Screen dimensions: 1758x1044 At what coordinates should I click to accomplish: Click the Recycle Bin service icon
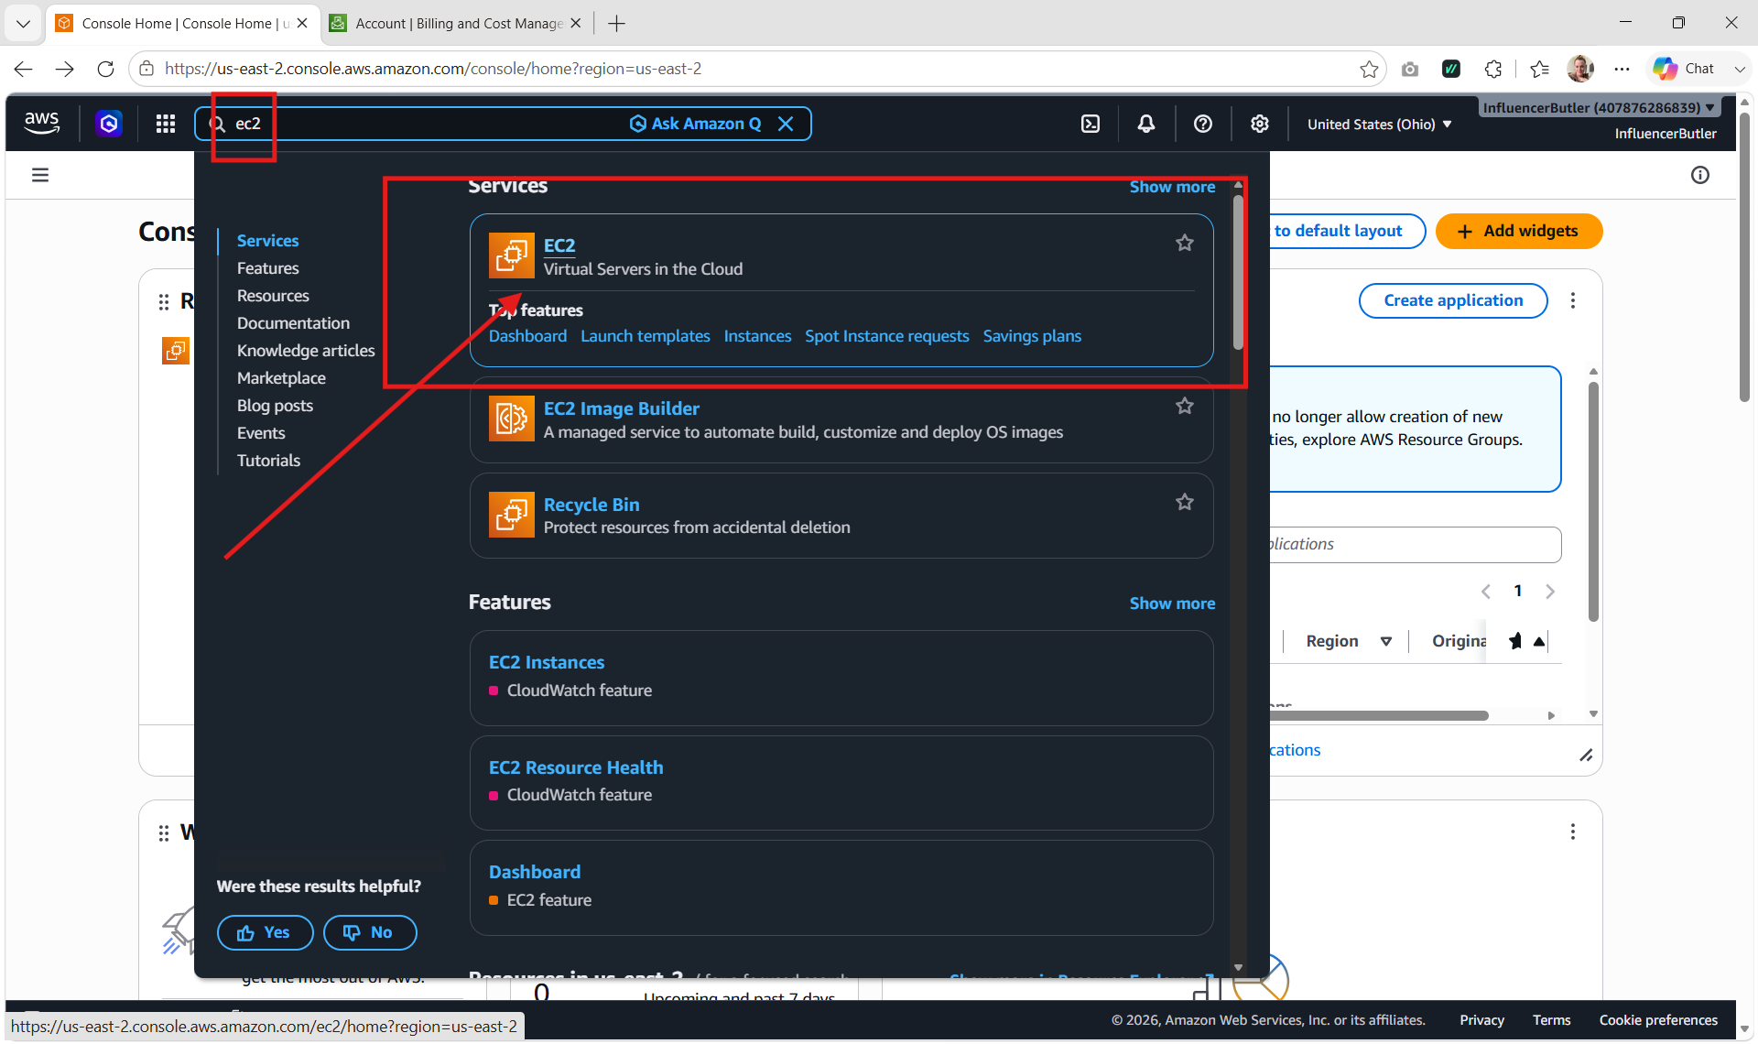point(511,515)
